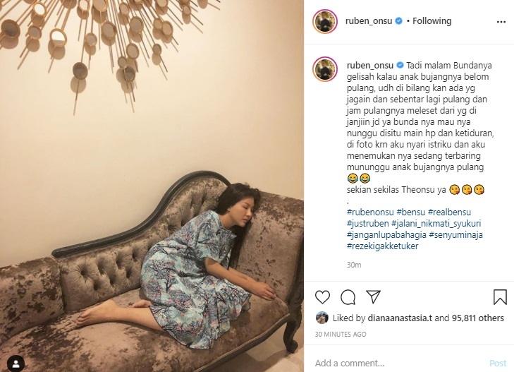Click the Add a comment field
The image size is (514, 372).
400,363
